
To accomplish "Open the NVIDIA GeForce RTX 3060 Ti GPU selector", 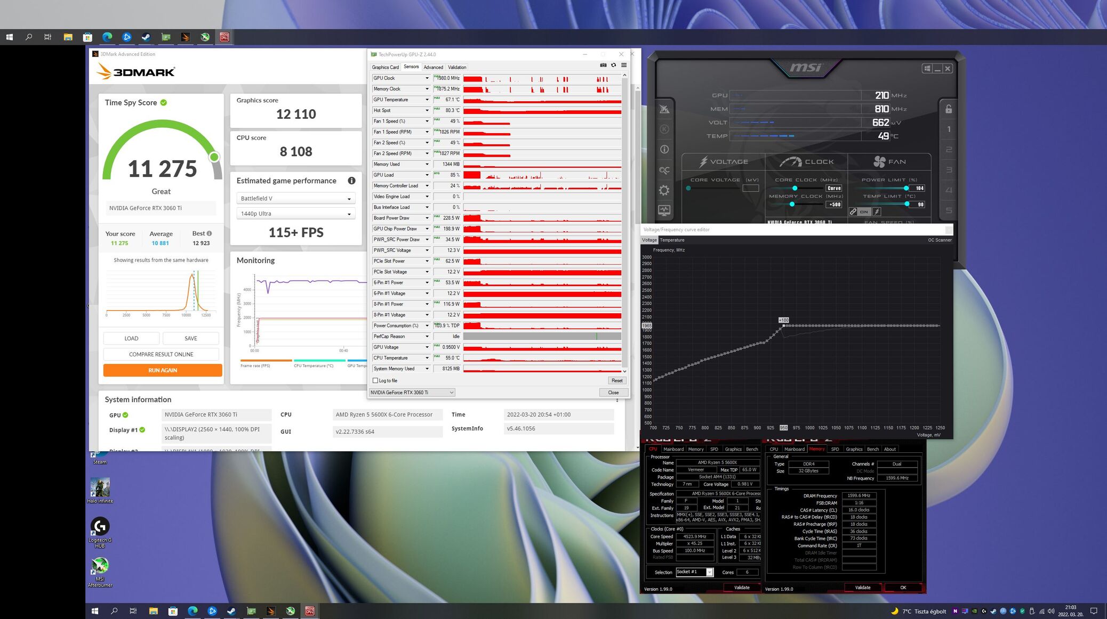I will [412, 393].
